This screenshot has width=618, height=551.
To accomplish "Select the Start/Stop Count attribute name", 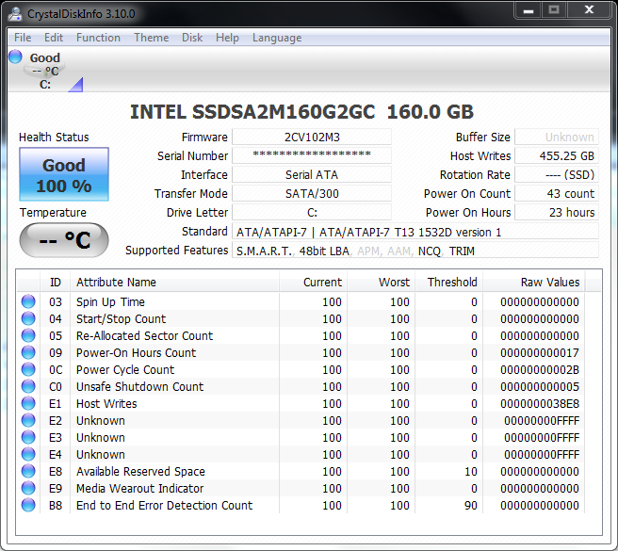I will tap(121, 319).
